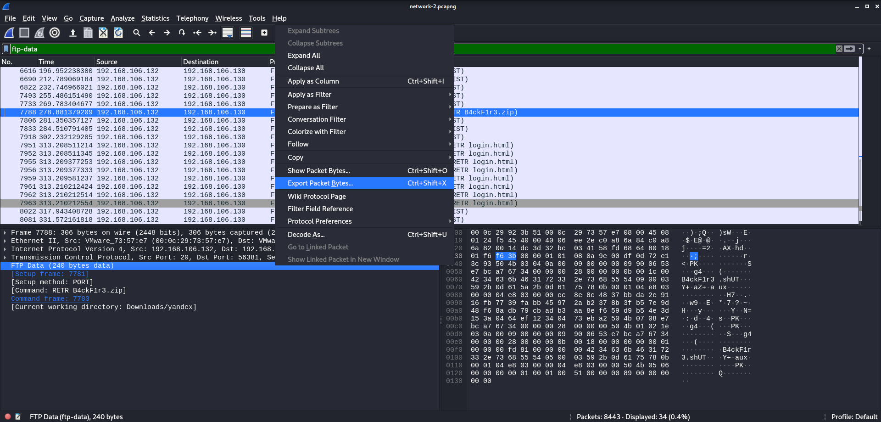This screenshot has height=422, width=881.
Task: Select the FTP Data (240 bytes data) row
Action: click(x=219, y=265)
